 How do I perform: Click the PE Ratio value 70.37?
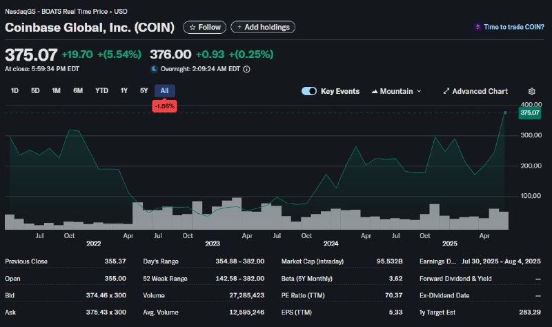393,295
